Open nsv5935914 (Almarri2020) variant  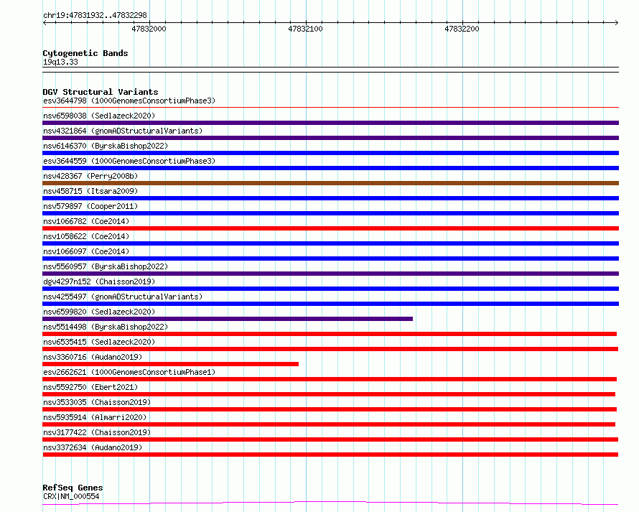point(95,417)
